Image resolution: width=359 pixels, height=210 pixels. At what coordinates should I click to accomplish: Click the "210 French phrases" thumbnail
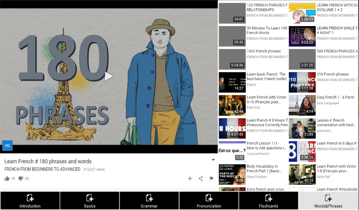point(302,82)
